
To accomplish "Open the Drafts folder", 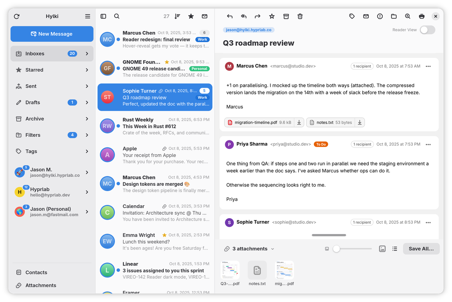I will coord(52,102).
